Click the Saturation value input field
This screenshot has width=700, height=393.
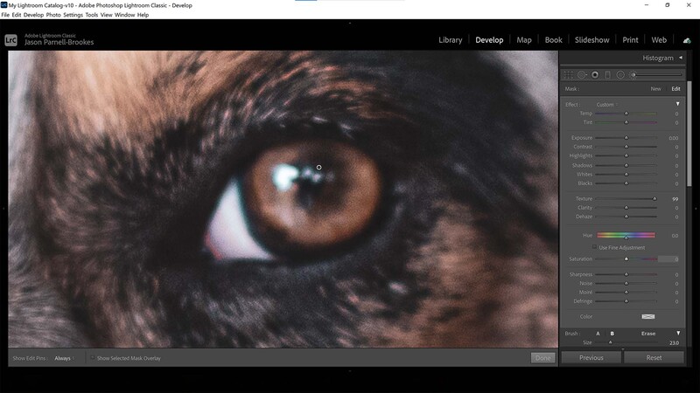coord(668,259)
